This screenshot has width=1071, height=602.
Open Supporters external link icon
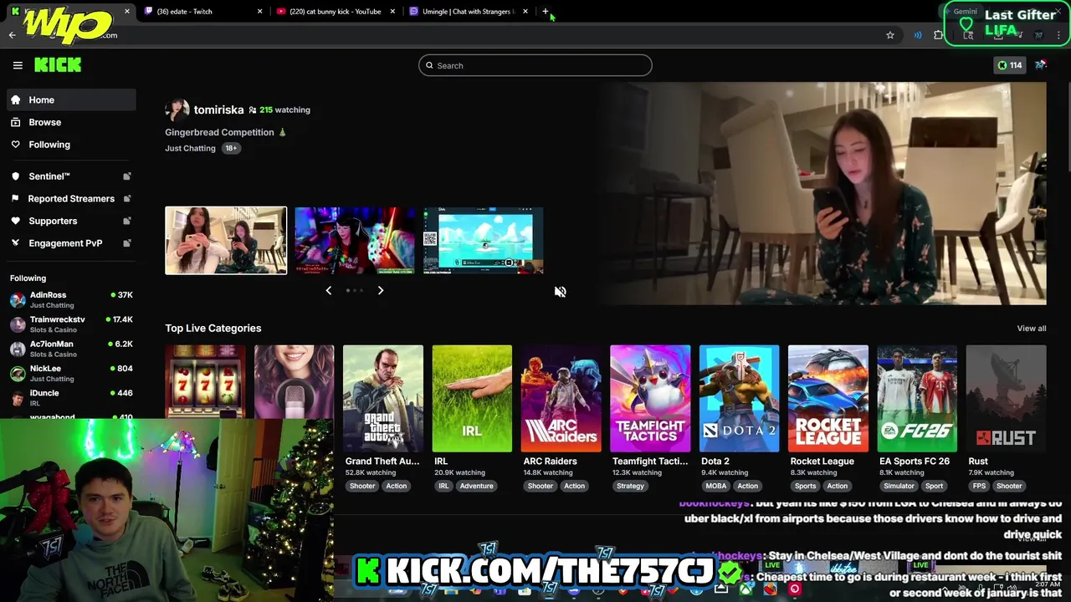point(127,221)
